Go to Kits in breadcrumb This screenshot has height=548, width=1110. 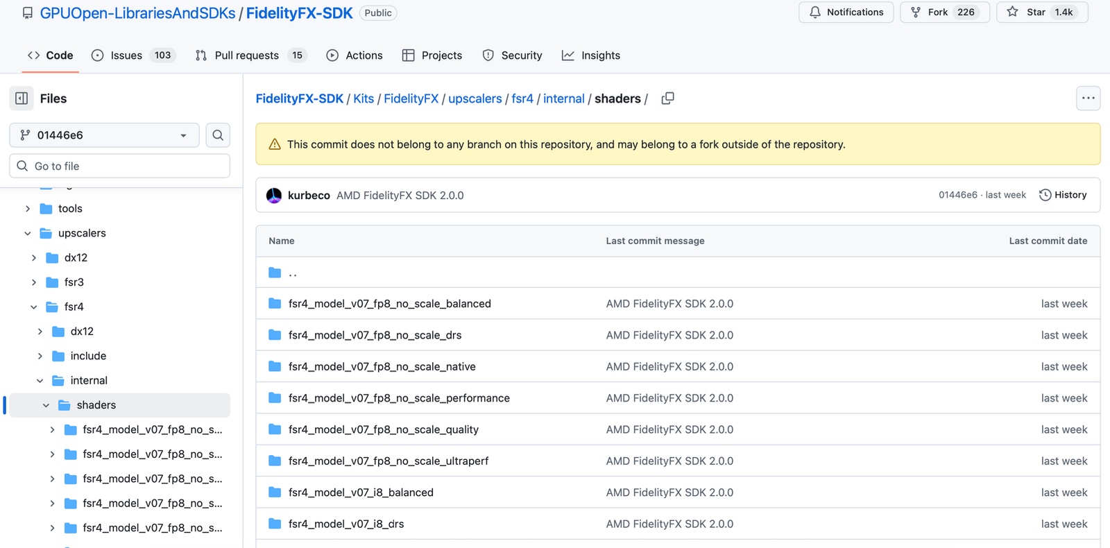(x=364, y=99)
